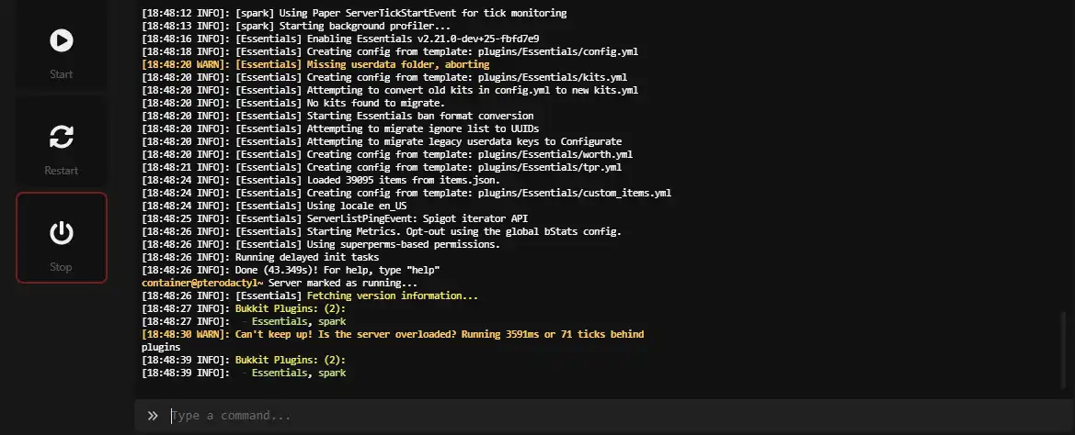Viewport: 1075px width, 435px height.
Task: Click the double-chevron command prompt icon
Action: click(153, 416)
